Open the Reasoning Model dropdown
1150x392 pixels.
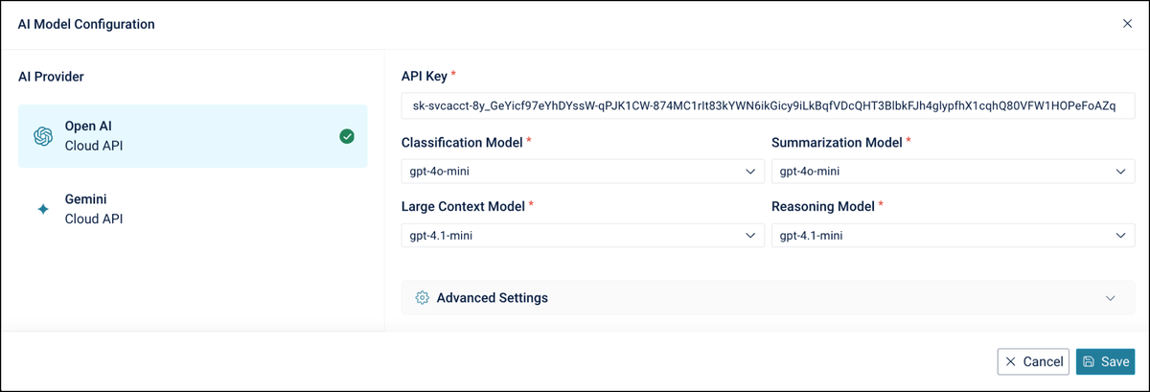point(953,235)
